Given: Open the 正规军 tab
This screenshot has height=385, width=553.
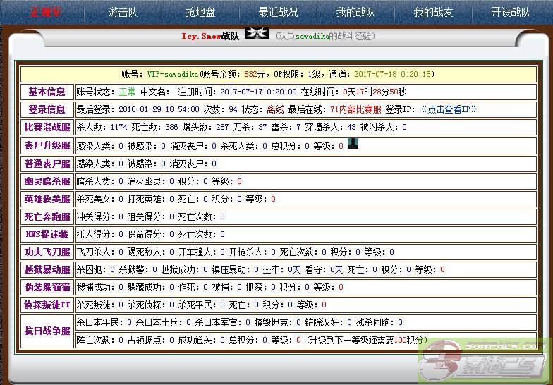Looking at the screenshot, I should pos(45,12).
